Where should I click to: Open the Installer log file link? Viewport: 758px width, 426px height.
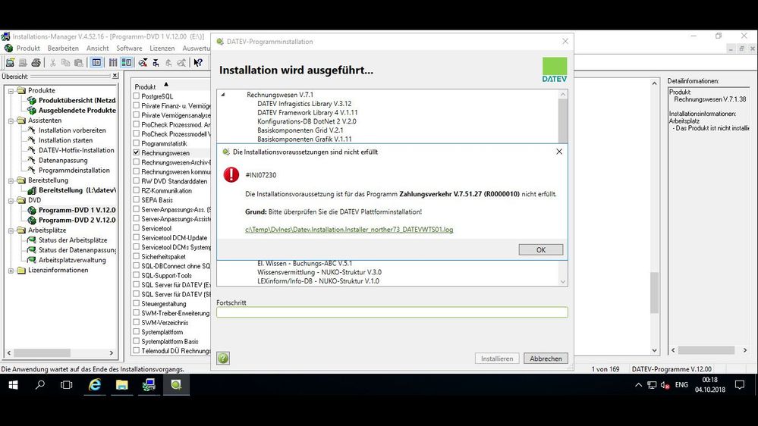click(349, 230)
